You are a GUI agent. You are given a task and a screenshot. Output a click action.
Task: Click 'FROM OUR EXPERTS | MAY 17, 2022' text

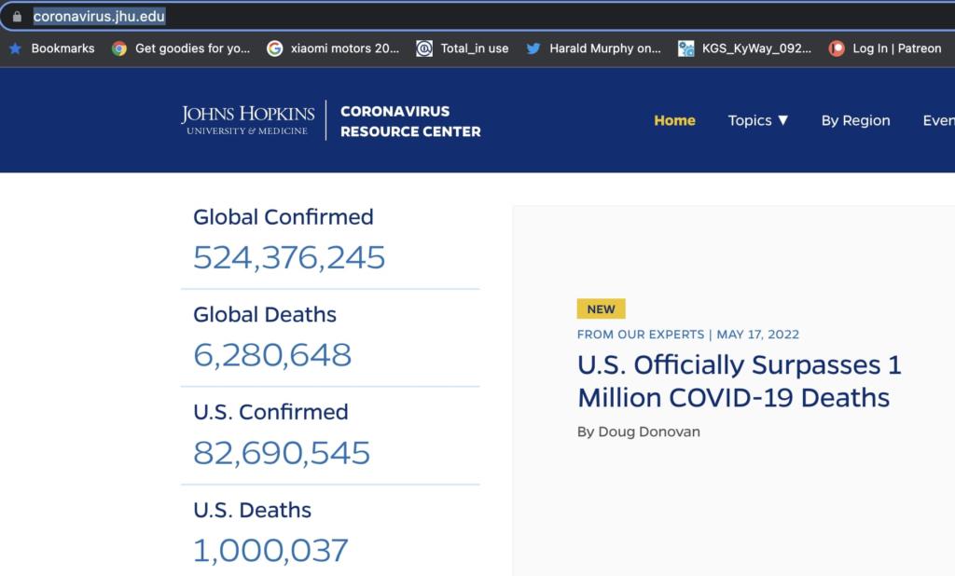pyautogui.click(x=688, y=335)
